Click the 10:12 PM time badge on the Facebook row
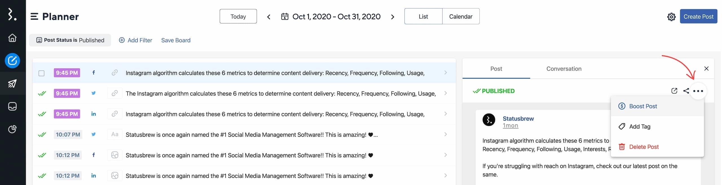This screenshot has width=722, height=185. [x=68, y=155]
